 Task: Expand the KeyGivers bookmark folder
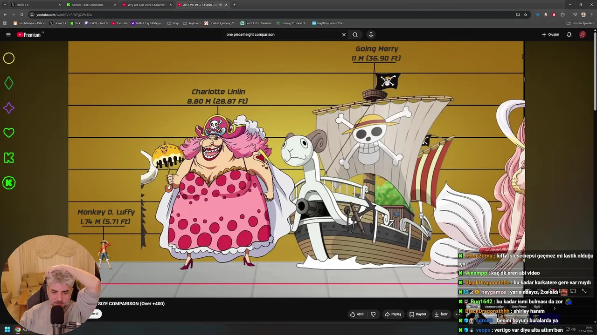point(192,23)
